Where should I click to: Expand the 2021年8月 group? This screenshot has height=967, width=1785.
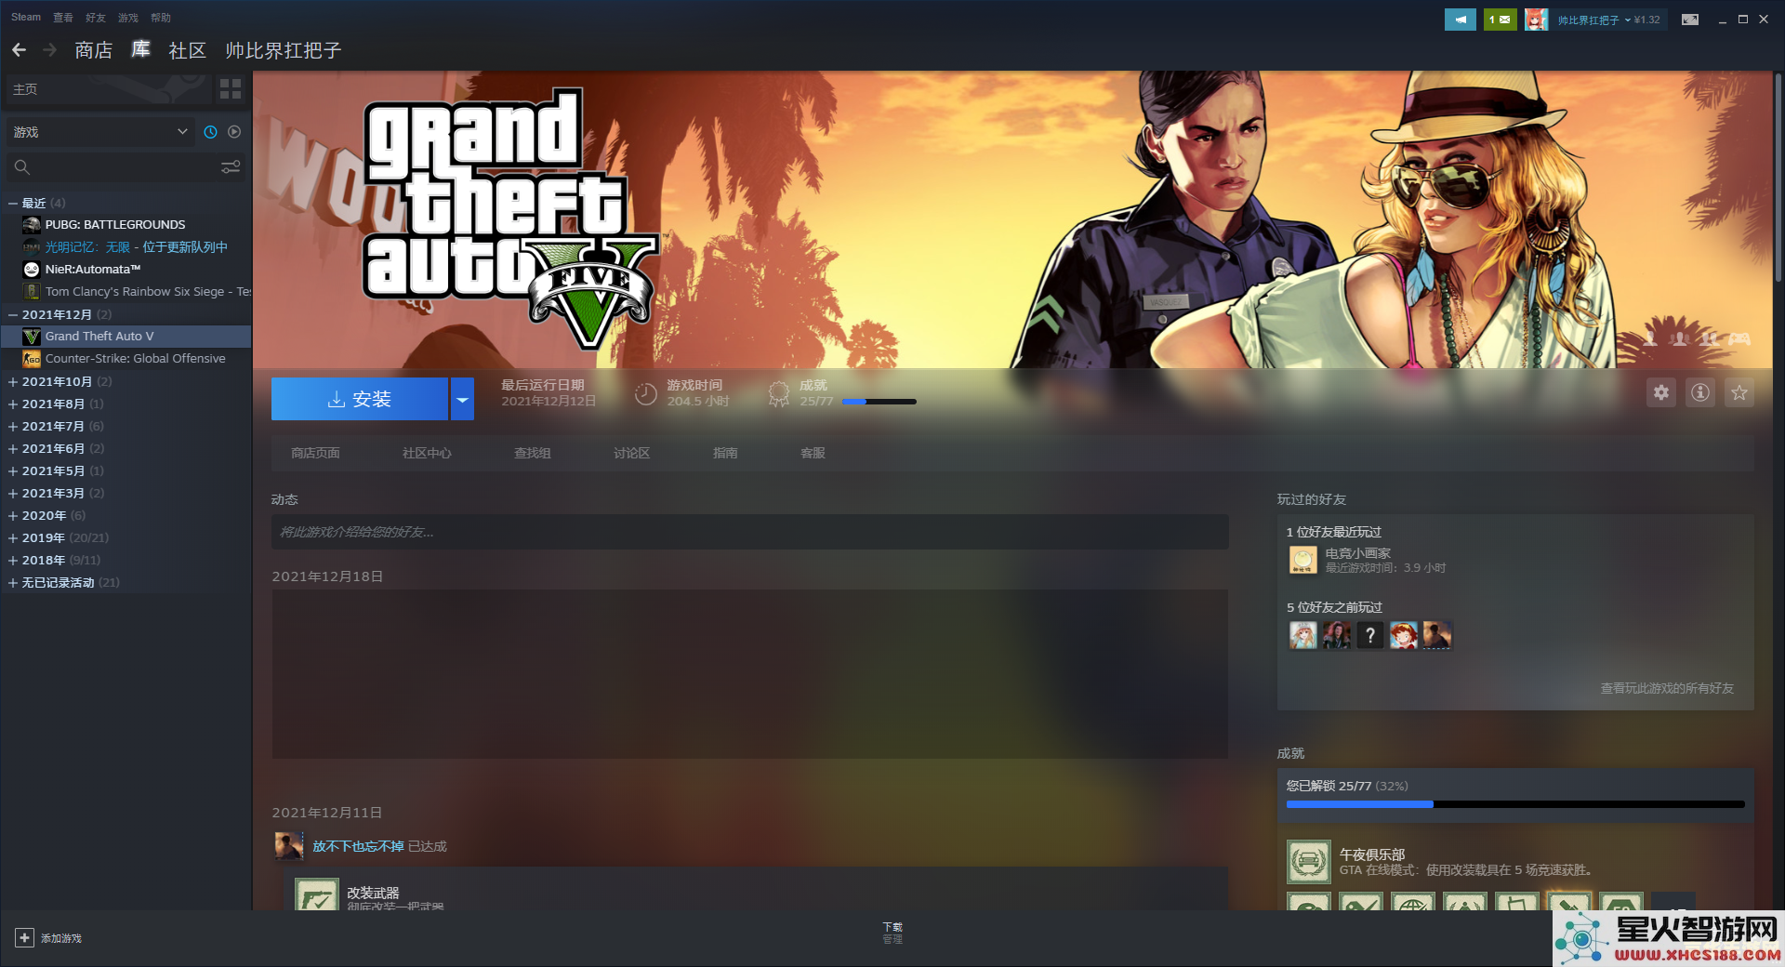13,404
